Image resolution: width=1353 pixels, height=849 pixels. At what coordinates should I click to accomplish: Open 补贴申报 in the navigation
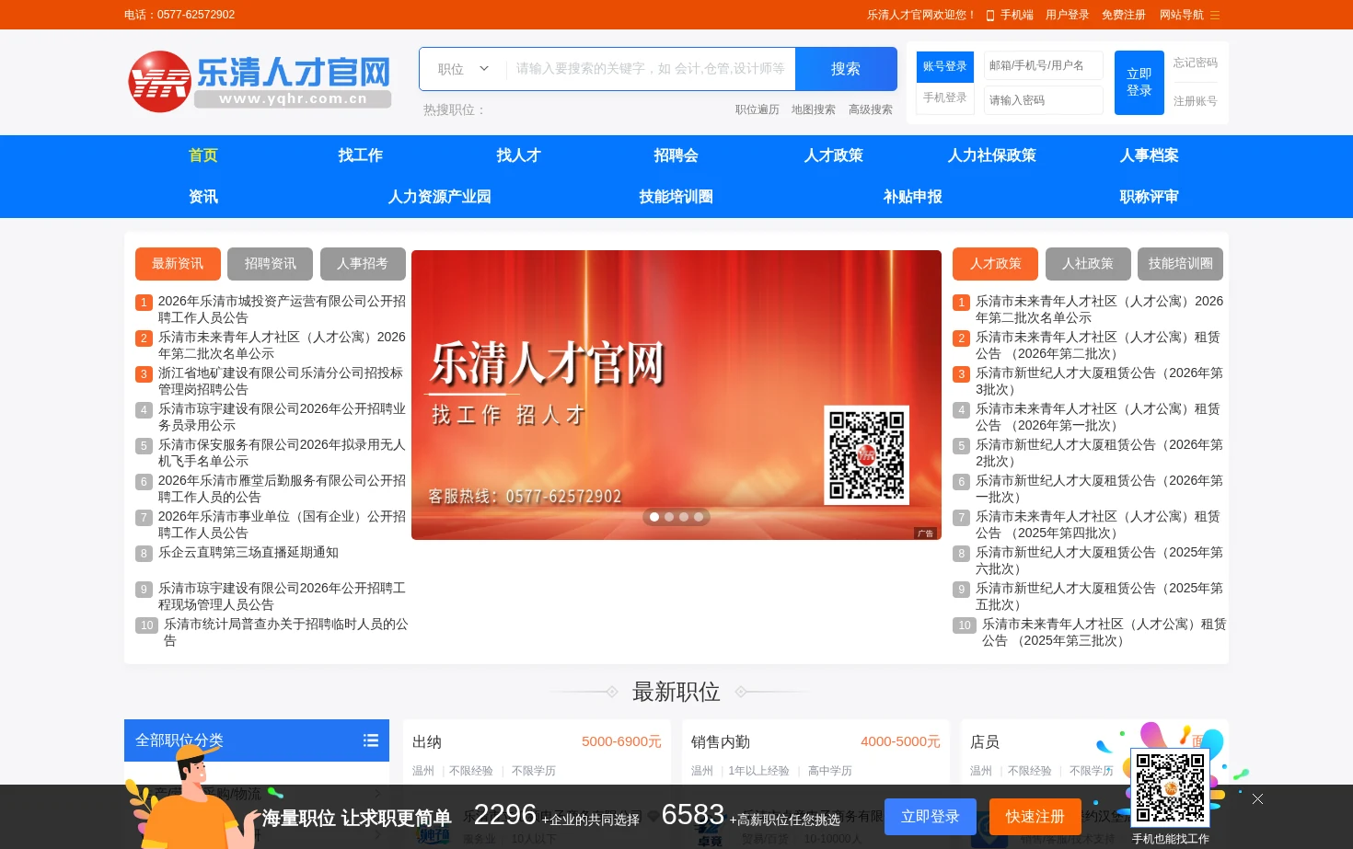click(x=913, y=197)
